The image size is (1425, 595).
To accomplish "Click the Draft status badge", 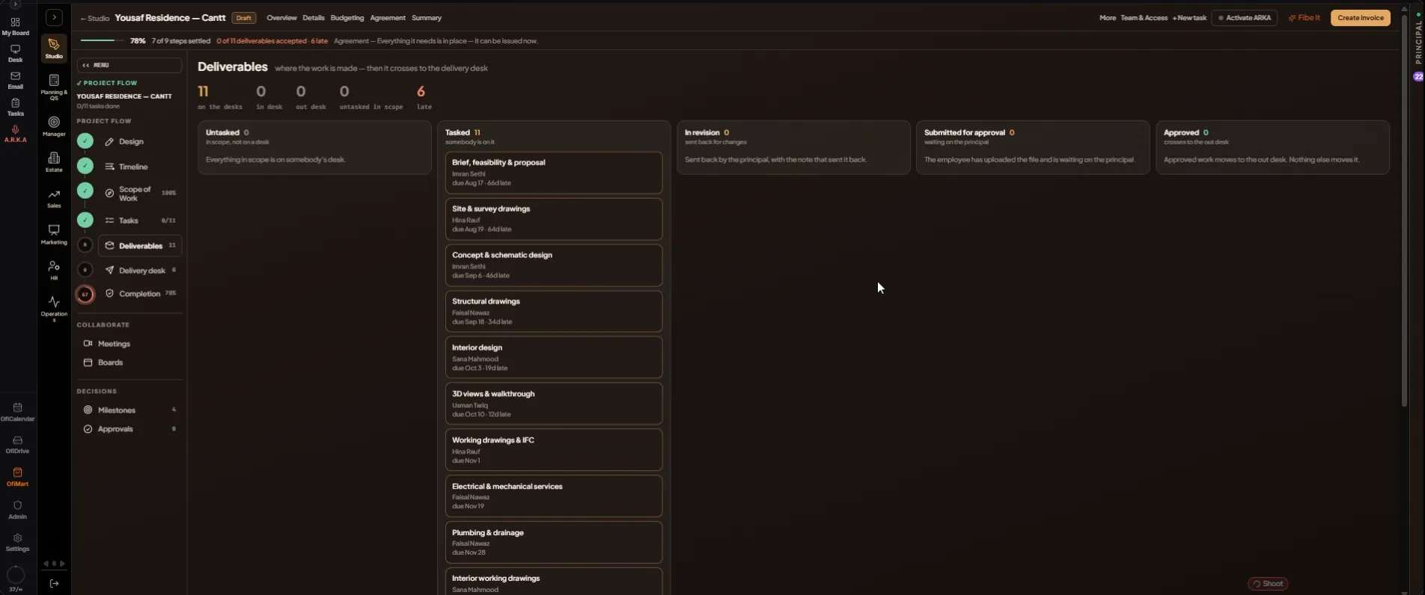I will tap(244, 18).
